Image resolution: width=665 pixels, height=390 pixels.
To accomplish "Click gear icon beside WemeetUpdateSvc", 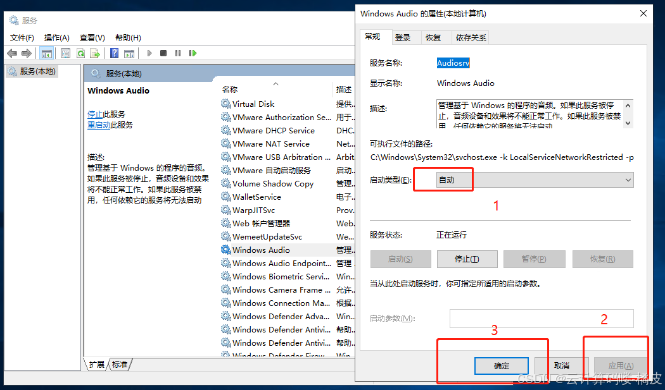I will (225, 236).
